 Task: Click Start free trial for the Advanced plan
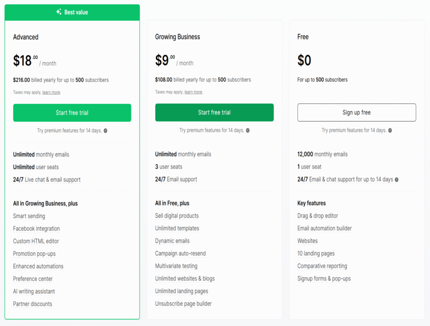pyautogui.click(x=72, y=113)
